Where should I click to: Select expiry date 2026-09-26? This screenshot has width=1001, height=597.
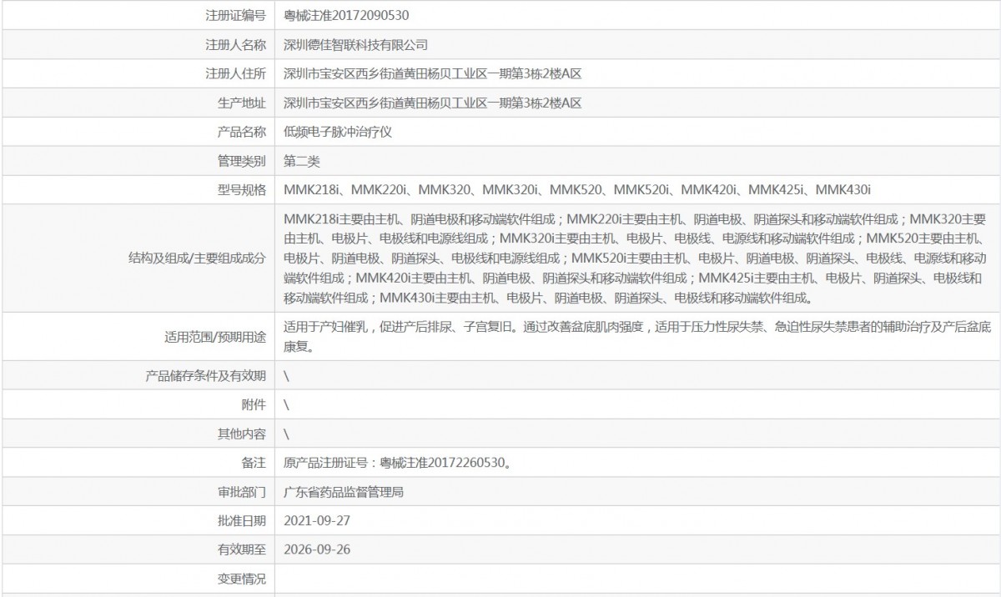pos(315,550)
